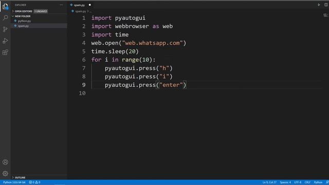Click the minimap at editor's right
This screenshot has width=329, height=185.
325,15
